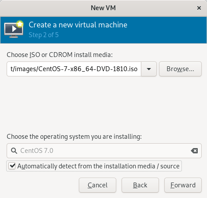Click 'Choose the operating system you are installing' label
This screenshot has height=198, width=207.
pos(74,137)
